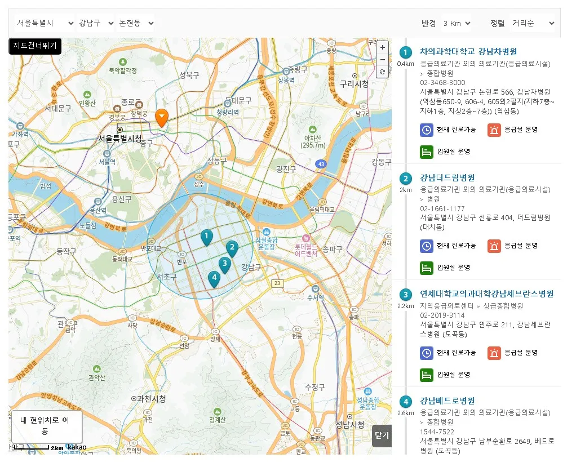Open 강남베드로병원 hospital link
Screen dimensions: 576x467
(x=447, y=401)
